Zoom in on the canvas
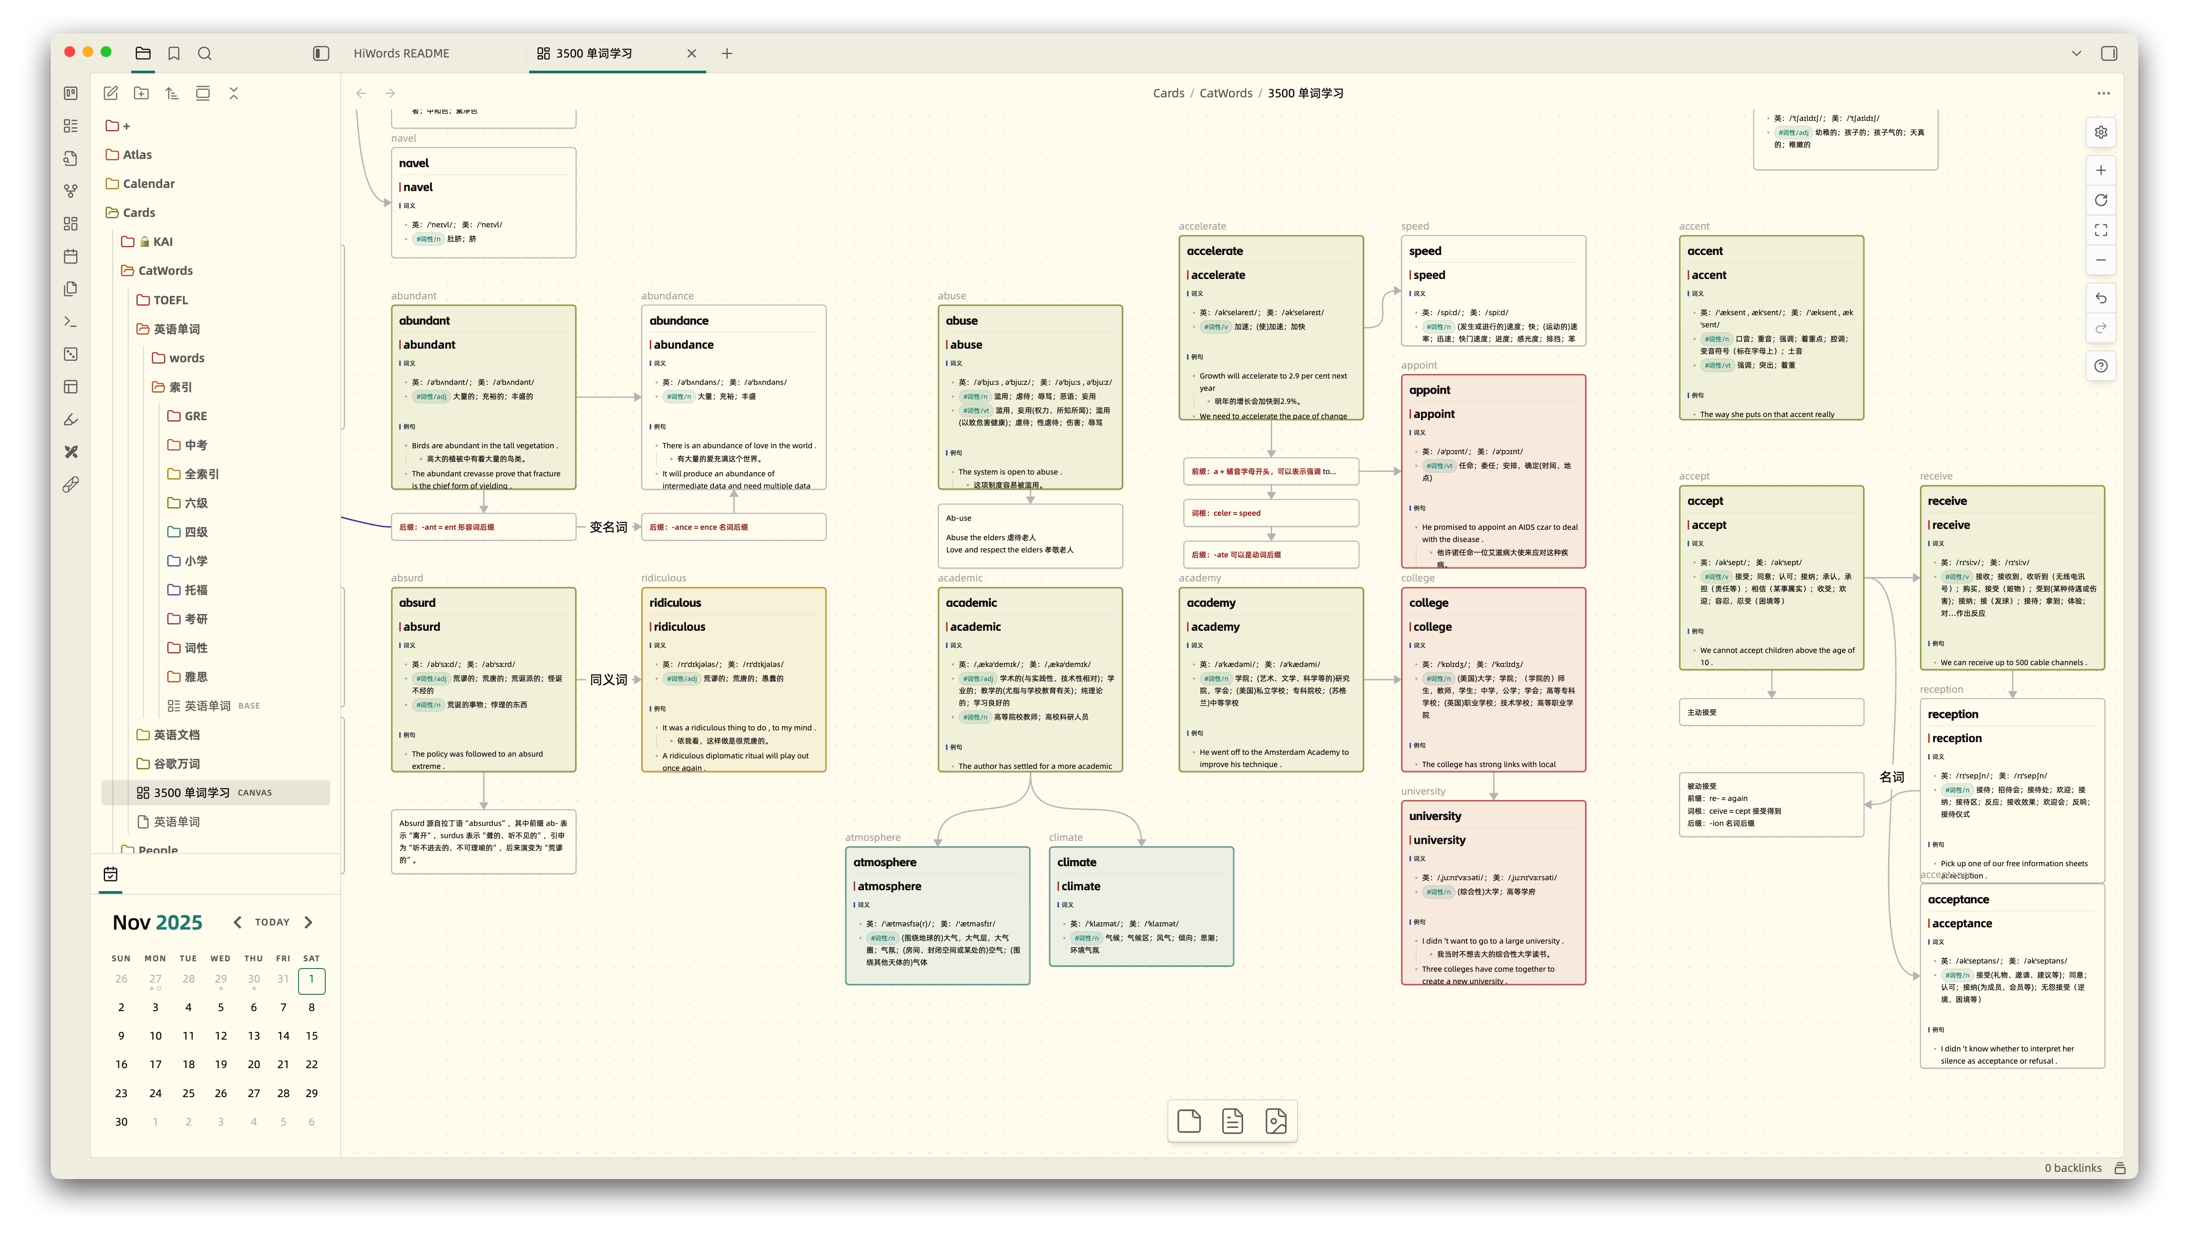 2100,170
